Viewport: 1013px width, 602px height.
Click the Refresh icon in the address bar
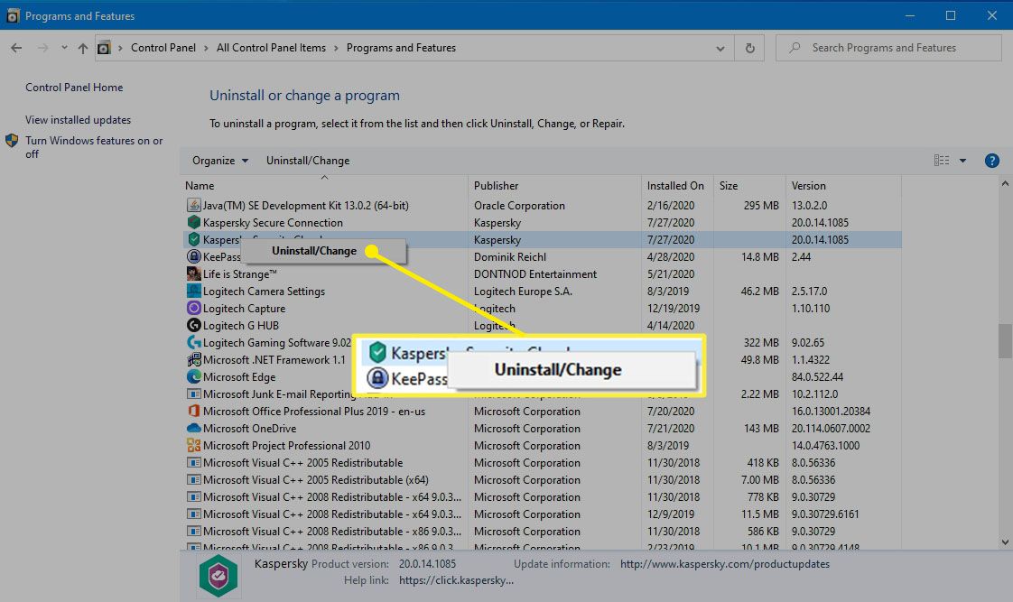point(749,47)
